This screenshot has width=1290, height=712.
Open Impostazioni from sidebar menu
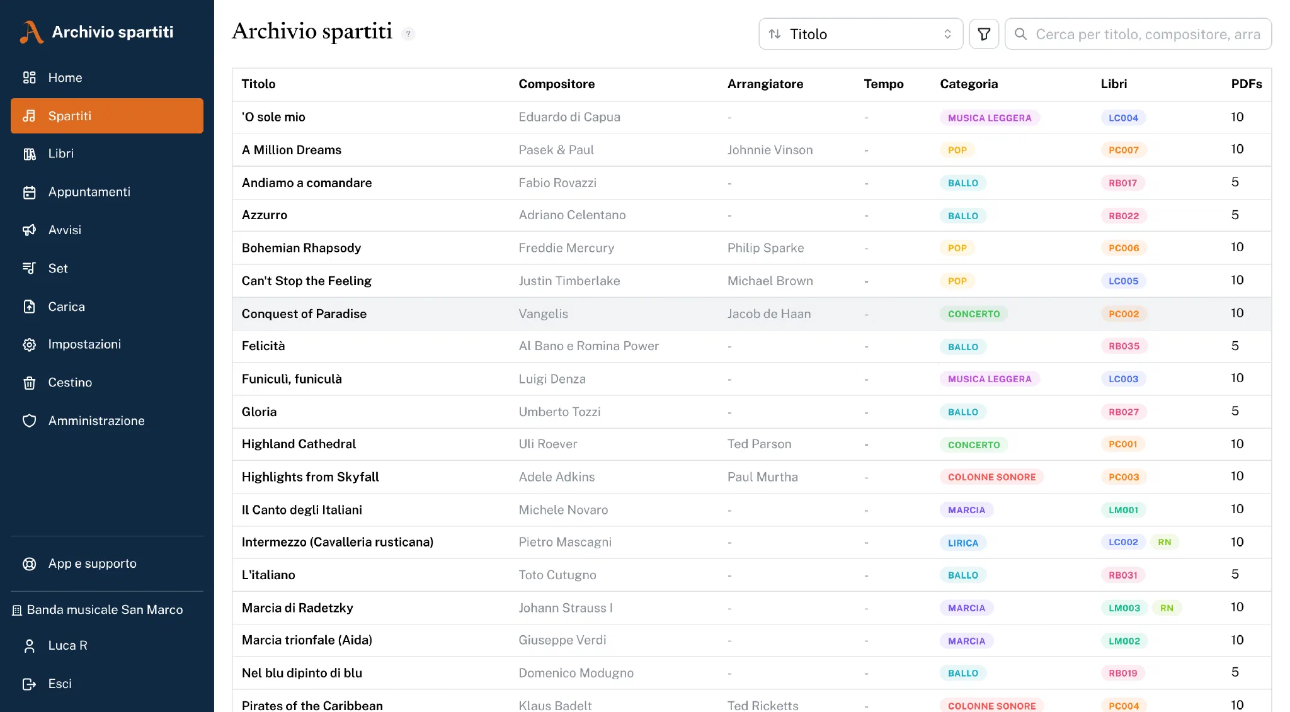pyautogui.click(x=107, y=344)
